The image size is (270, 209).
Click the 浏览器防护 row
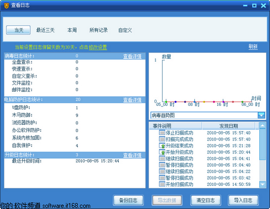[75, 123]
